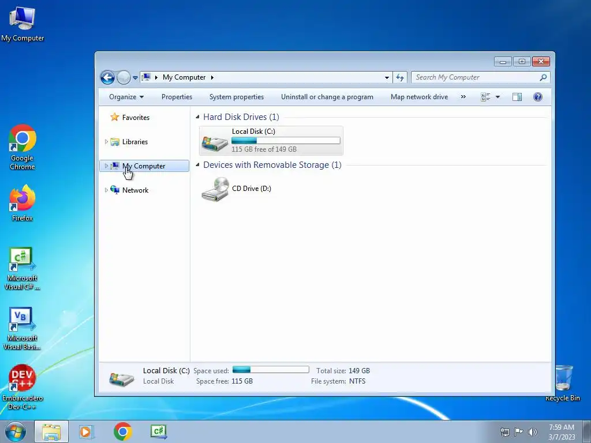Click the Total size 149 GB value

(x=359, y=371)
